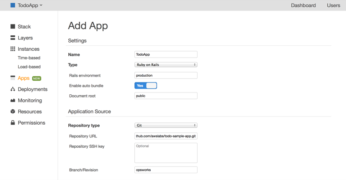Open the Type dropdown showing Ruby on Rails

coord(166,65)
